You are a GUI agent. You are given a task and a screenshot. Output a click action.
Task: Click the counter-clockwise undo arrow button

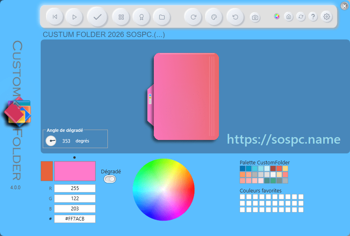[235, 17]
